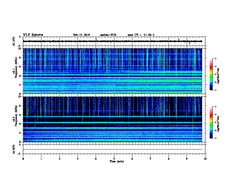The image size is (231, 178).
Task: Click the 2 kHz tick of ch.1 frequency axis
Action: click(21, 85)
